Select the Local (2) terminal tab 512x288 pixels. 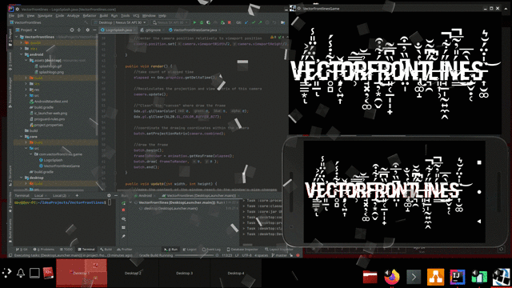59,195
